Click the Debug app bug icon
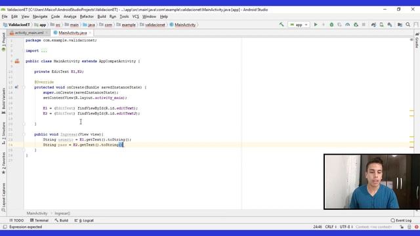420x236 pixels. 331,25
